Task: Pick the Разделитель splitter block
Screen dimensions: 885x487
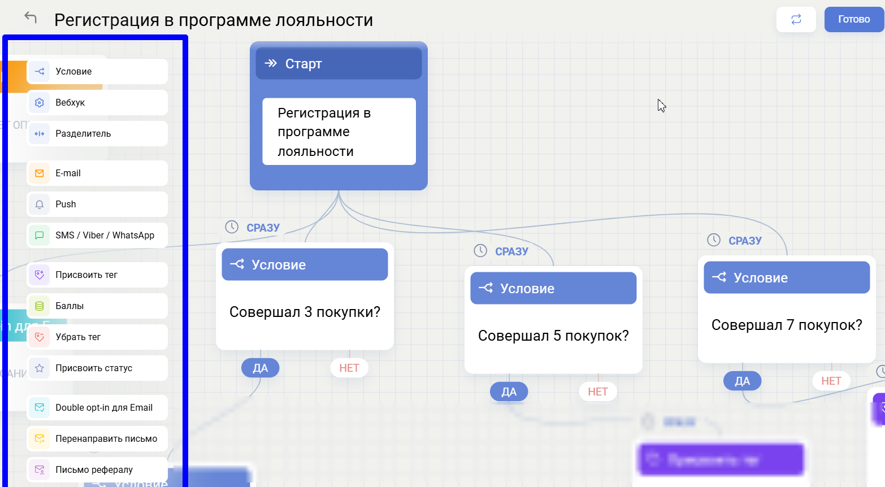Action: pyautogui.click(x=97, y=134)
